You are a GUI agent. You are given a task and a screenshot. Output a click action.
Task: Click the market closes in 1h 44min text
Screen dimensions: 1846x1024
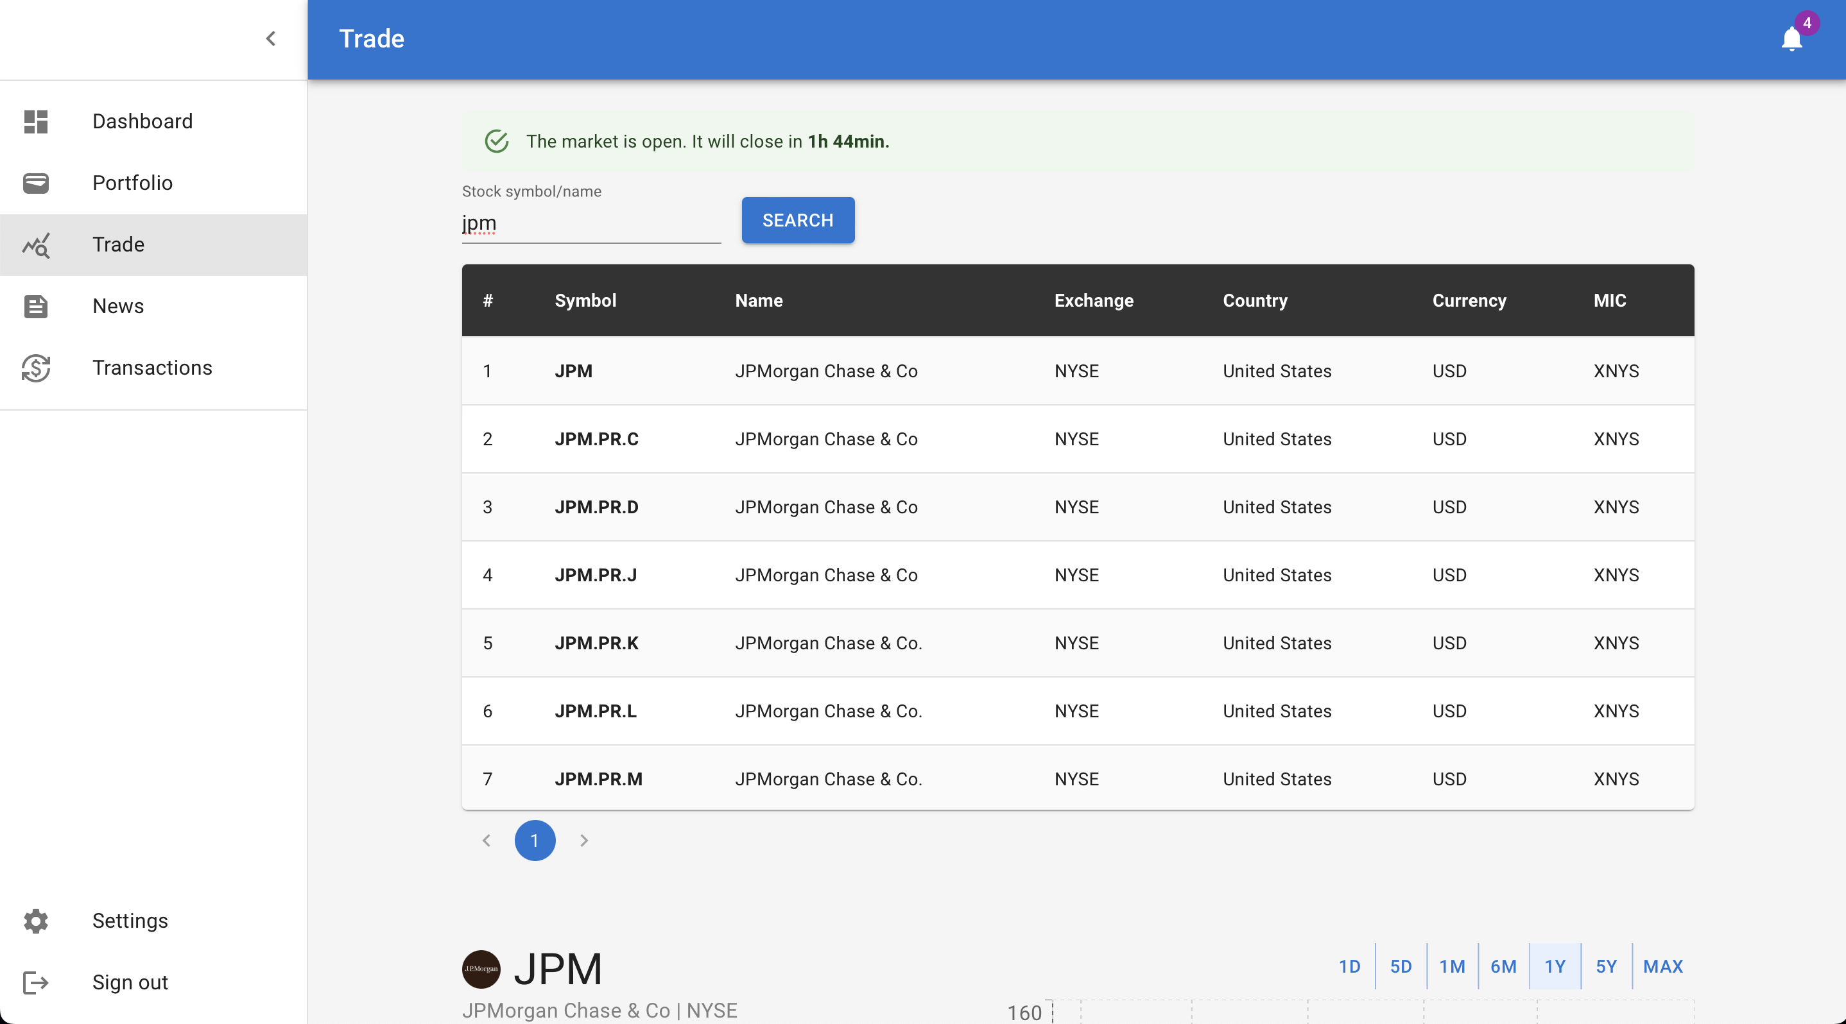(707, 141)
